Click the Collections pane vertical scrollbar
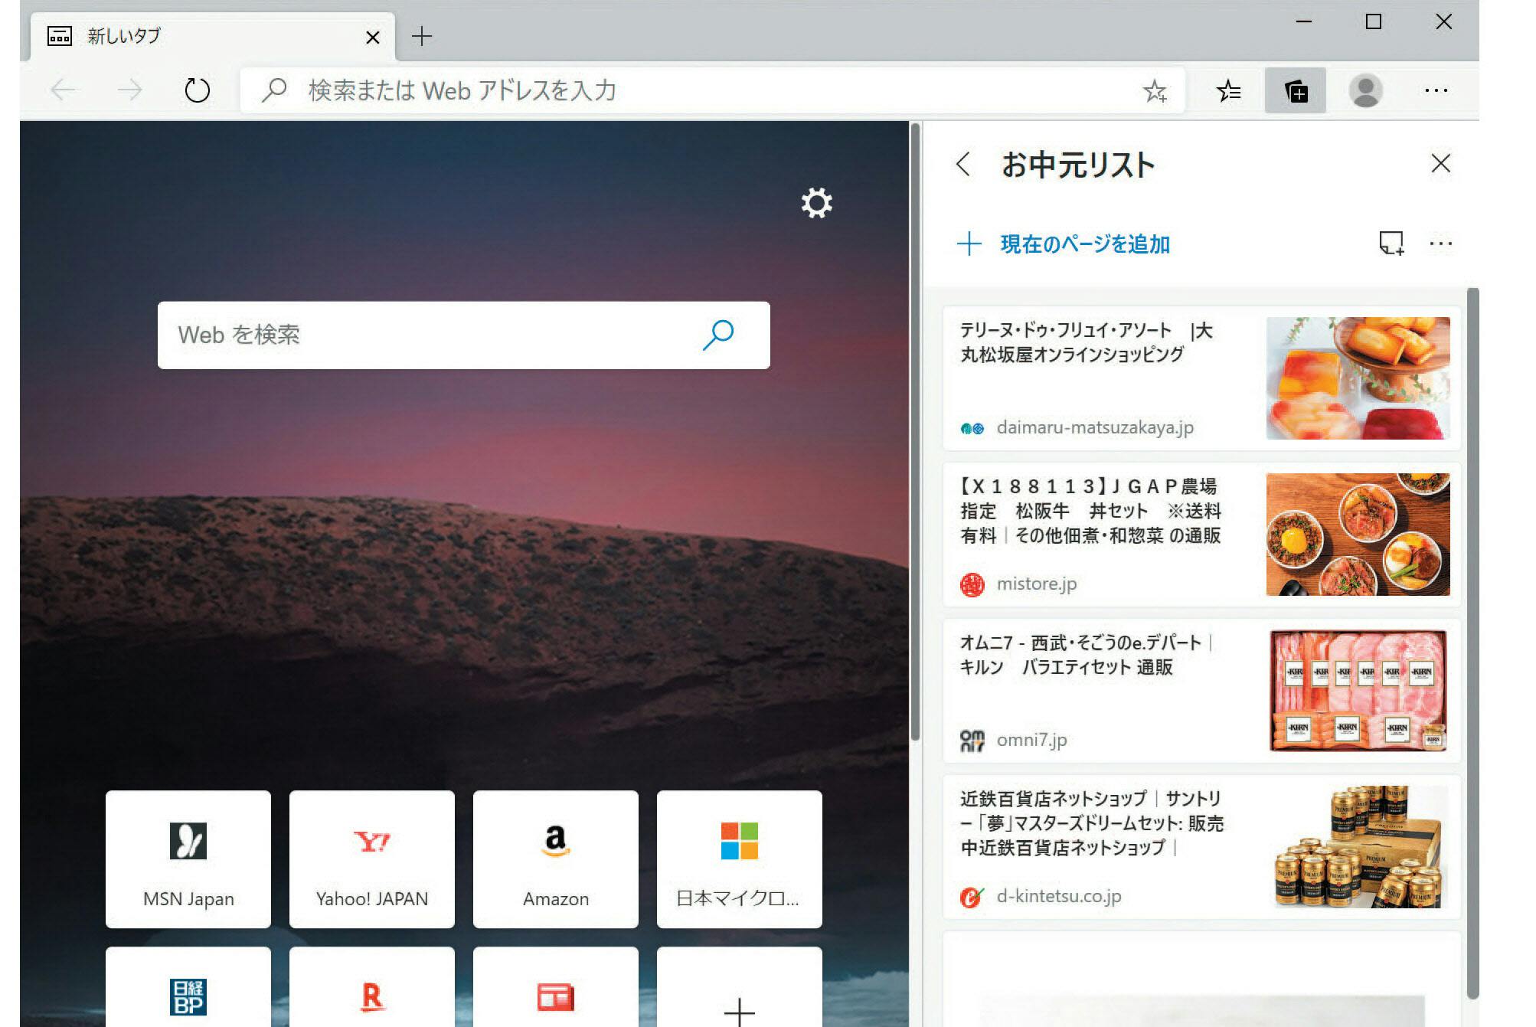Screen dimensions: 1536x1027 click(x=1472, y=643)
